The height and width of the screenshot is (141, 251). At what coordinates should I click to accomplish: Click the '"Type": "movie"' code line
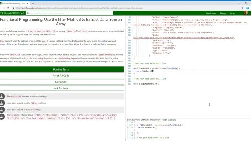coord(160,51)
